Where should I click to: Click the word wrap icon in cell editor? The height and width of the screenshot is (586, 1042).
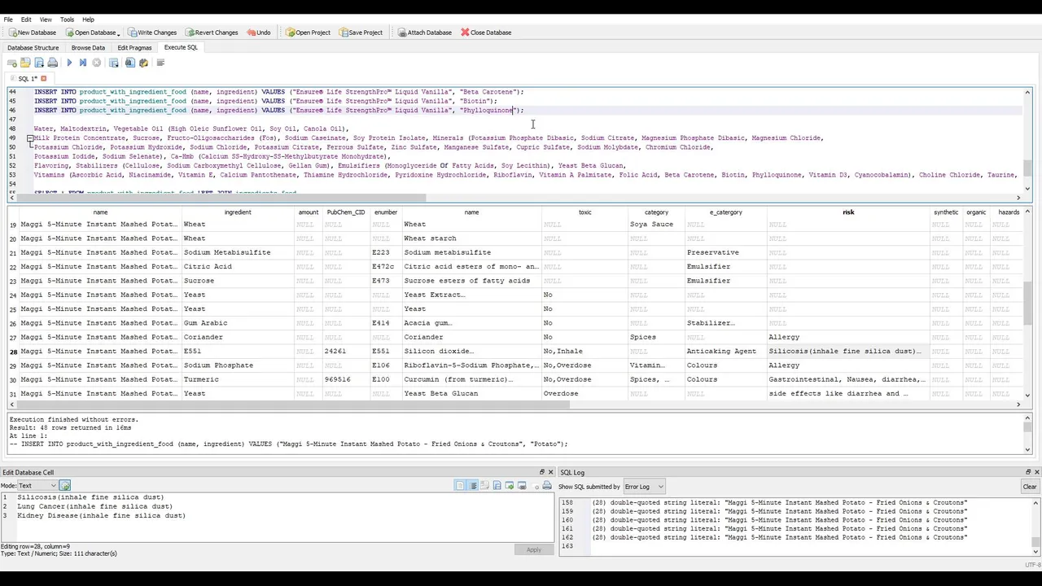(x=460, y=486)
